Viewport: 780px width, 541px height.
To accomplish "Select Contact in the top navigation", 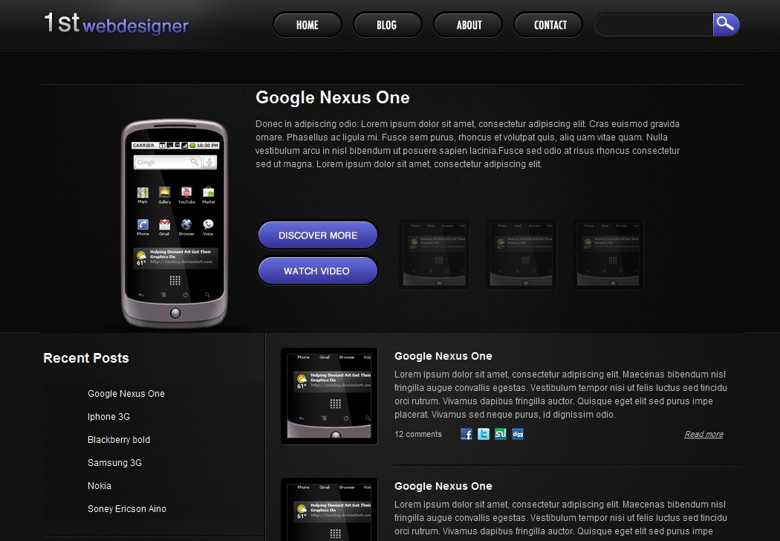I will coord(550,25).
